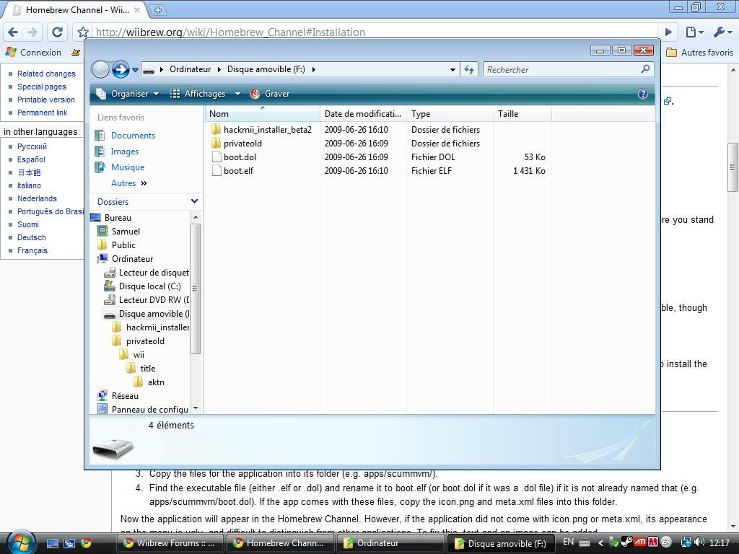Open Related changes wiki link
This screenshot has height=554, width=739.
(46, 74)
